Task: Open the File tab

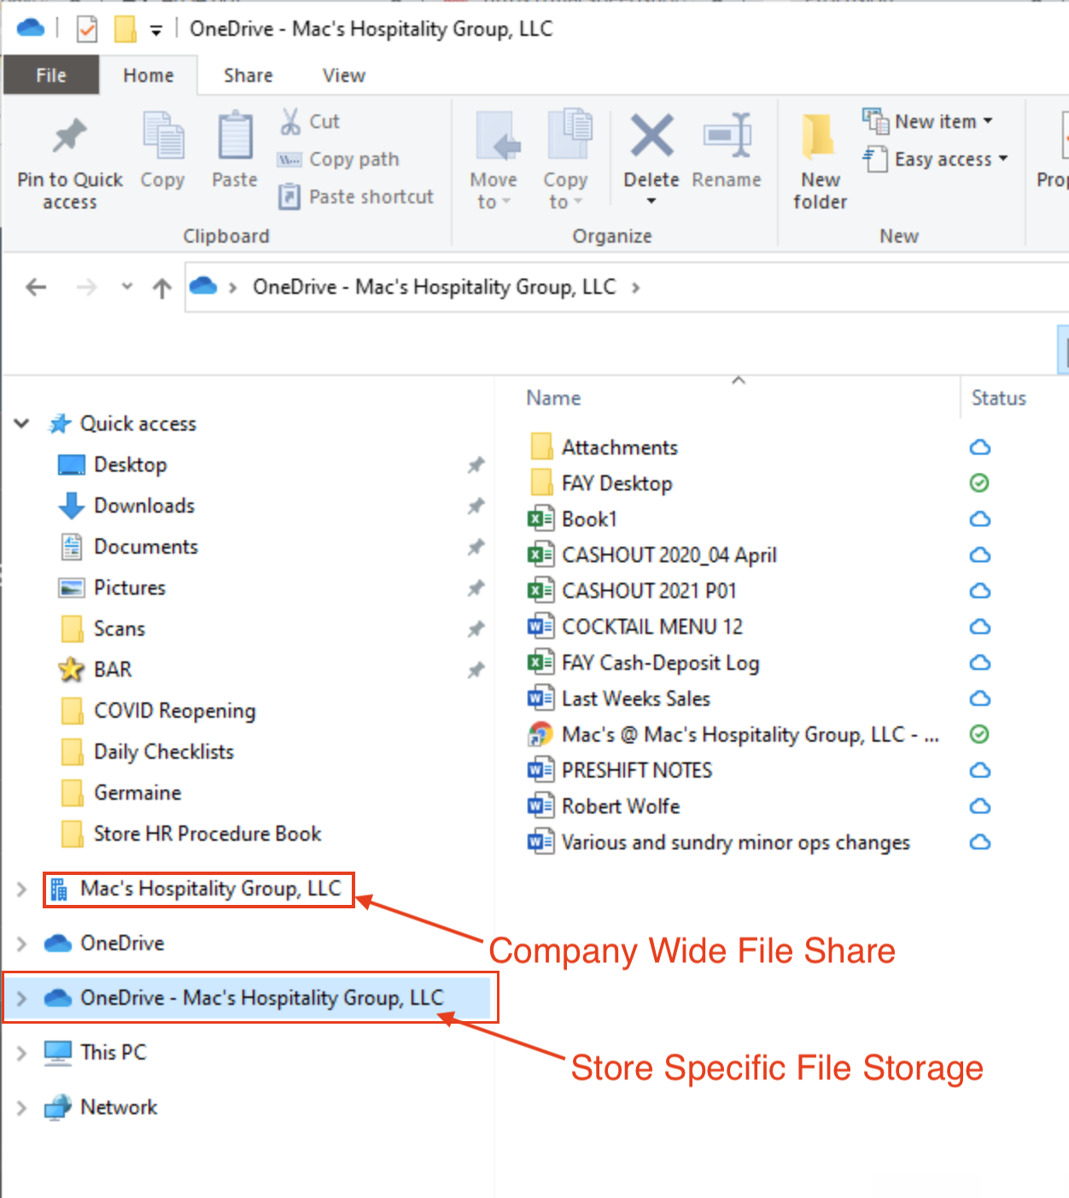Action: pyautogui.click(x=51, y=75)
